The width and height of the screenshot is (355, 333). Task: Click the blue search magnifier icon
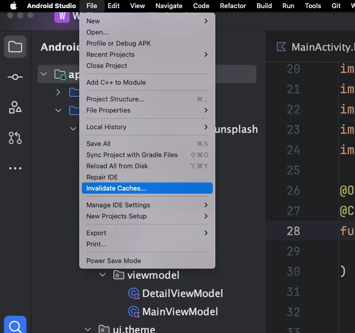coord(15,325)
